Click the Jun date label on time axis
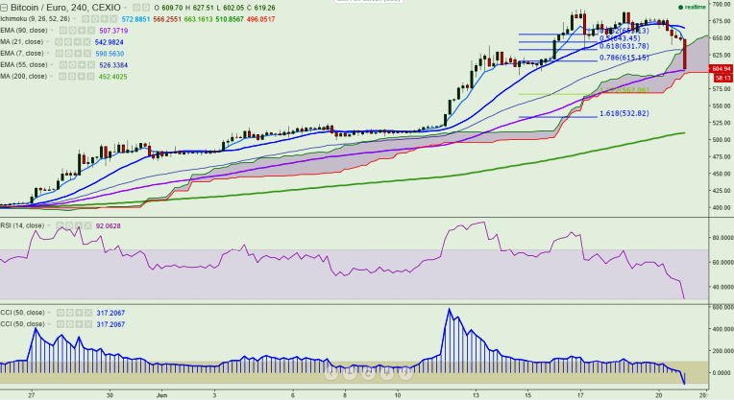This screenshot has height=400, width=734. click(161, 395)
